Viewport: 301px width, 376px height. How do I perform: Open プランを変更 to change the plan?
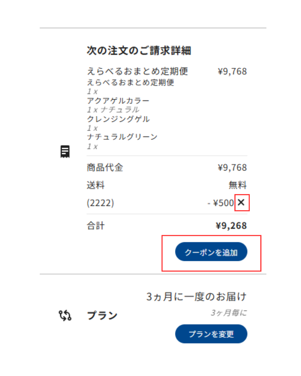tap(211, 334)
